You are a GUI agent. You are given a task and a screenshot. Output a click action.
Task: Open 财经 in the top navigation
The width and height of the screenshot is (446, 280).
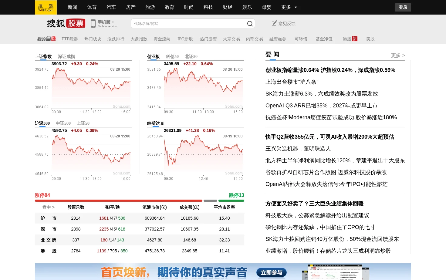(x=228, y=7)
